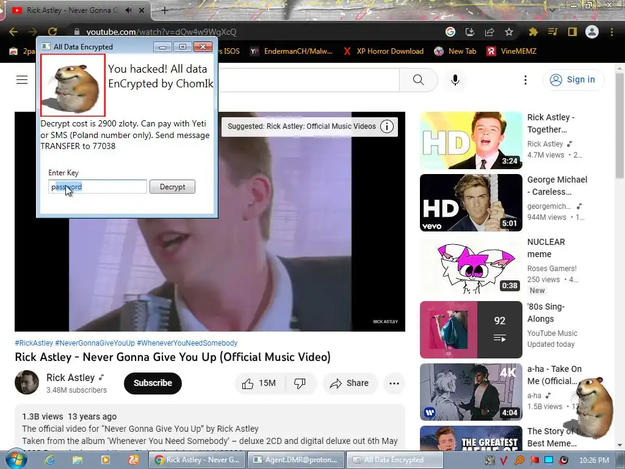This screenshot has width=625, height=469.
Task: Toggle Chrome side panel icon
Action: [573, 32]
